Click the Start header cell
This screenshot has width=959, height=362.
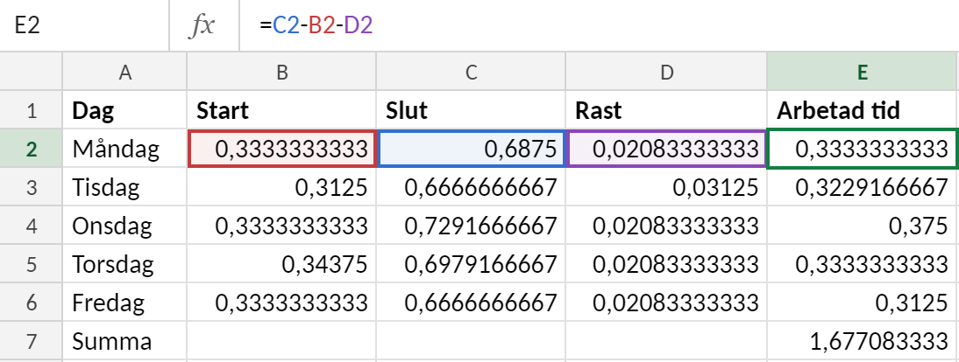281,110
